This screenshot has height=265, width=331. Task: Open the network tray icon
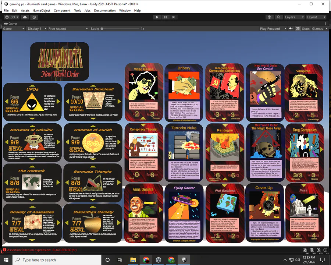coord(292,260)
